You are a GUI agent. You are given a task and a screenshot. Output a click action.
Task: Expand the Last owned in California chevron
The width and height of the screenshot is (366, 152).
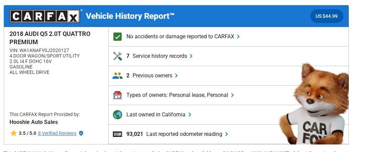coord(190,115)
